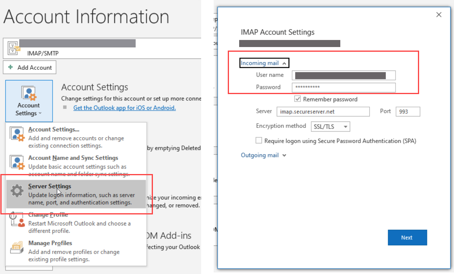This screenshot has width=454, height=274.
Task: Select Server Settings menu entry
Action: coord(76,194)
